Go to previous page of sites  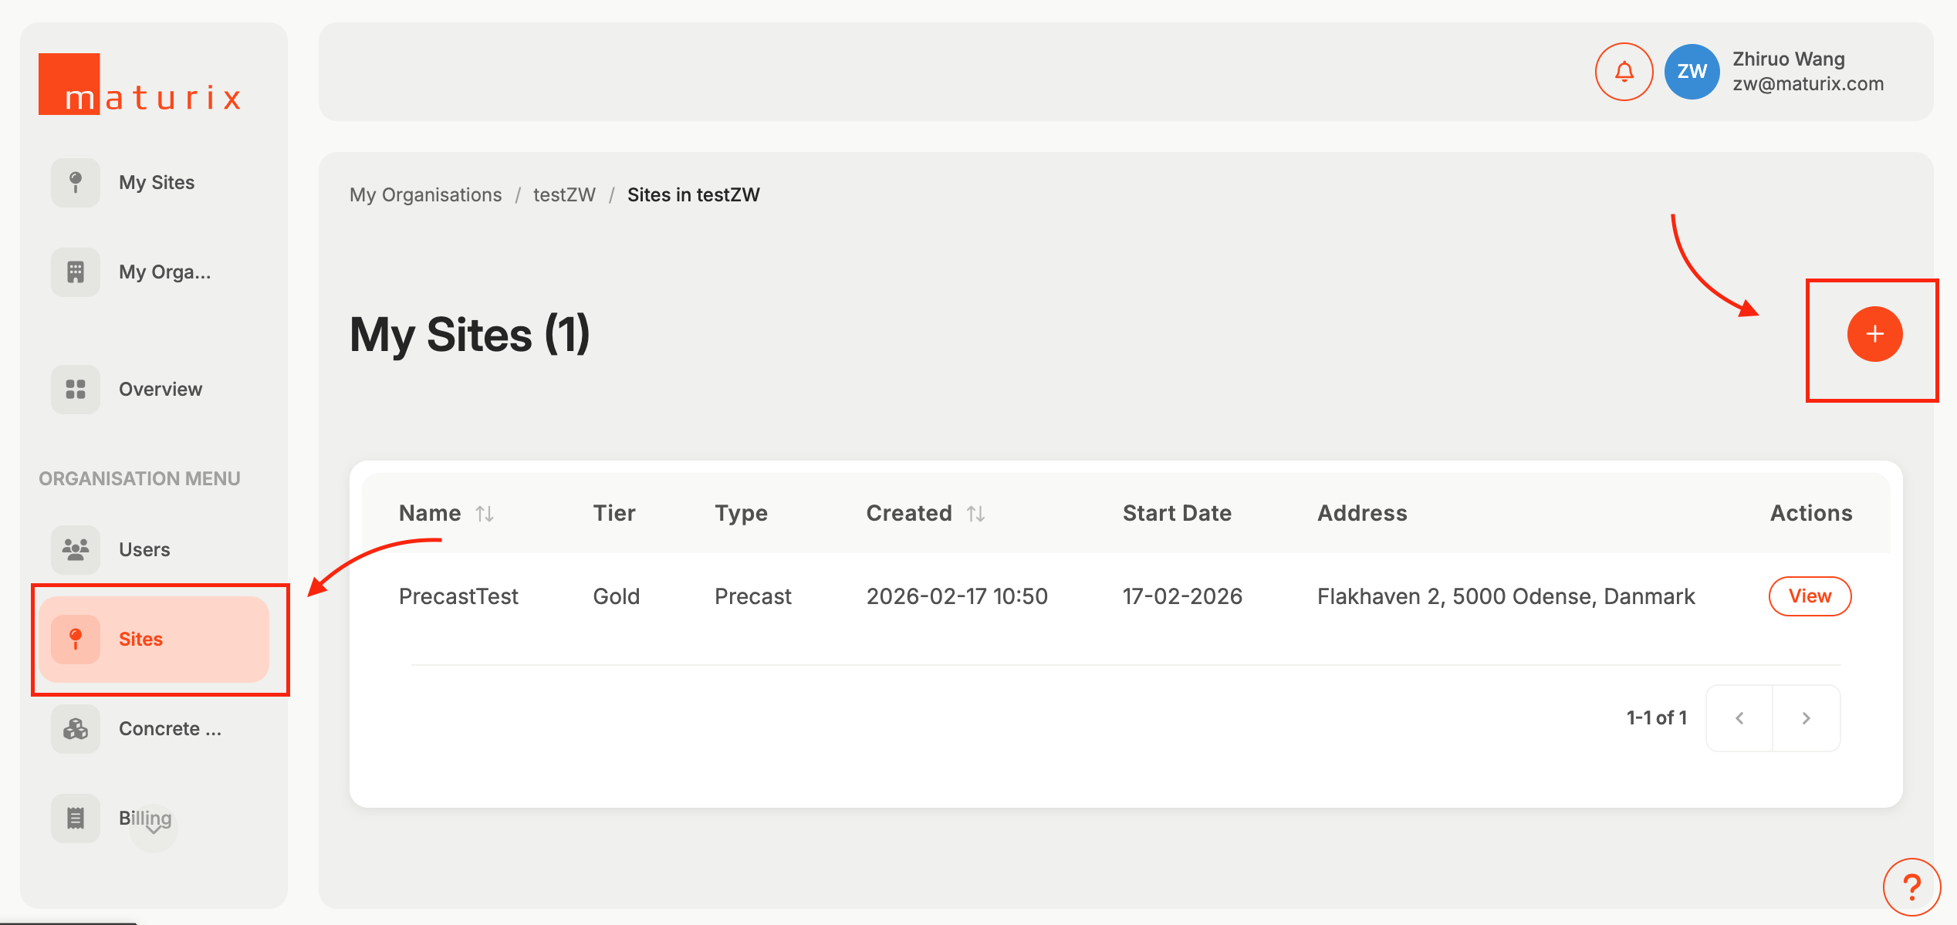click(x=1739, y=718)
